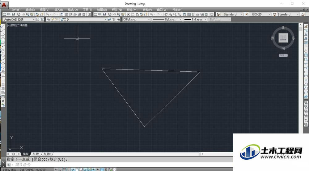Activate the Pan hand tool

(166, 14)
